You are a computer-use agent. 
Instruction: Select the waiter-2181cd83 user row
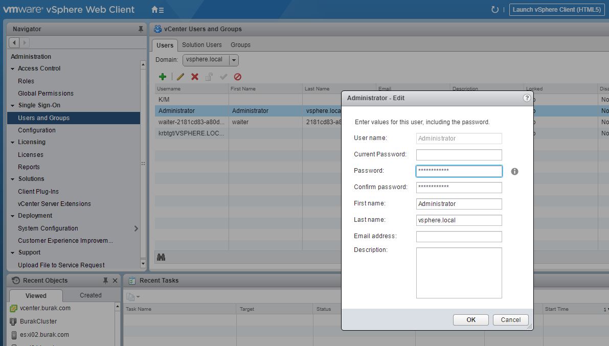click(248, 122)
